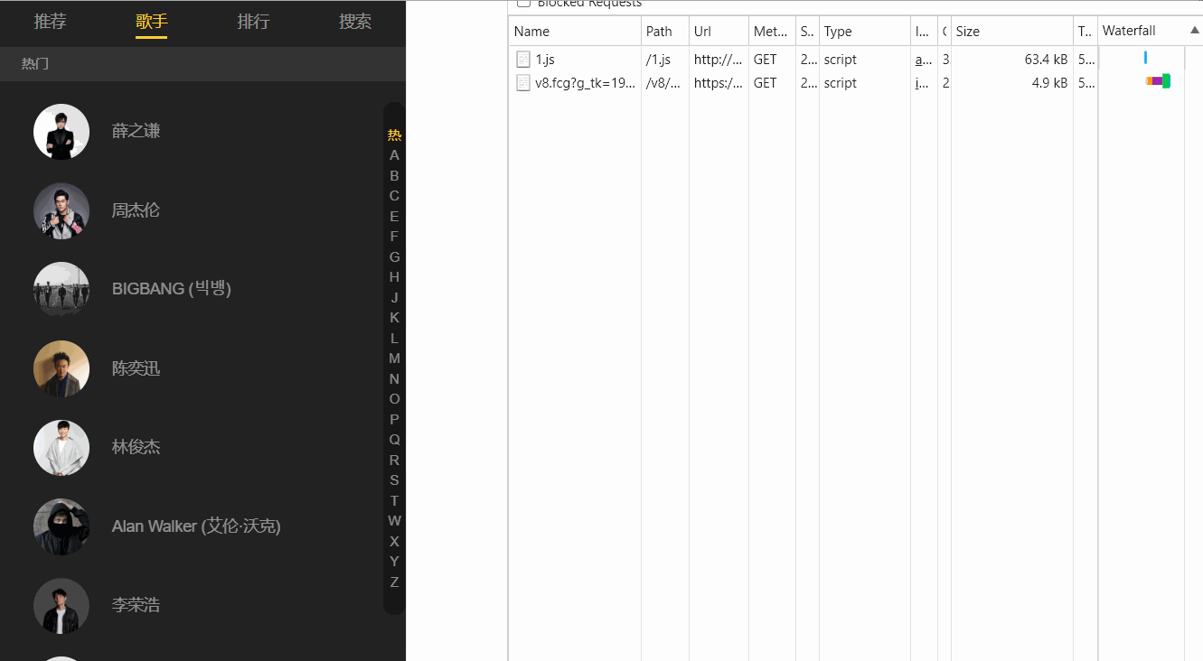This screenshot has height=661, width=1203.
Task: Jump to letter M in index
Action: pyautogui.click(x=394, y=358)
